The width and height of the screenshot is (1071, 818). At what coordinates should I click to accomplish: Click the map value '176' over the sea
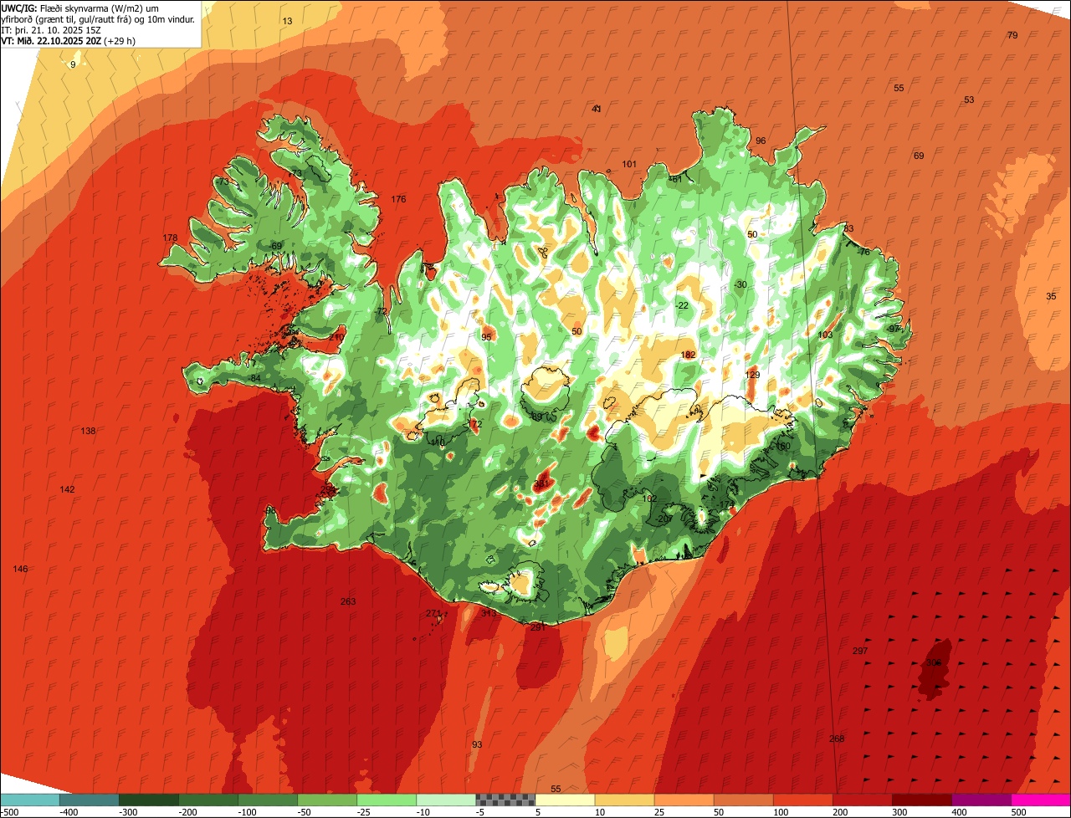tap(398, 199)
